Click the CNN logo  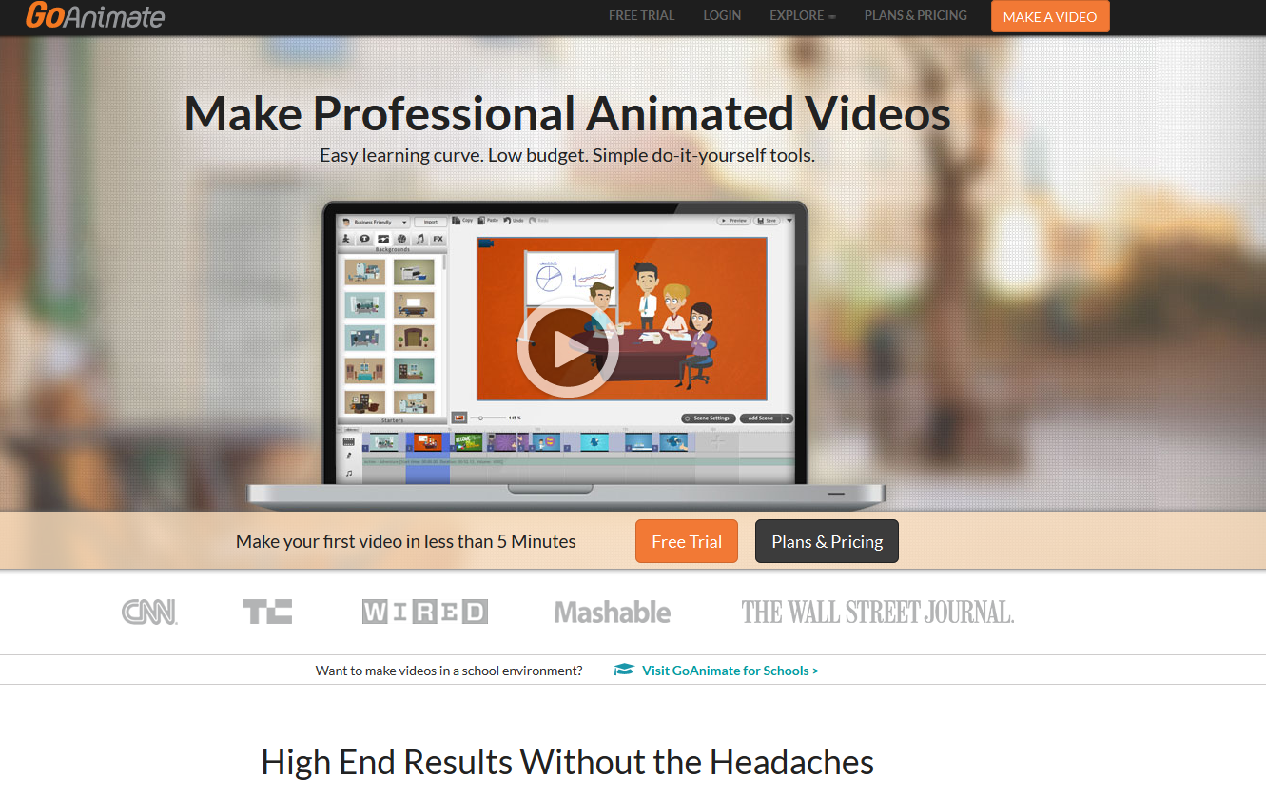(x=149, y=612)
